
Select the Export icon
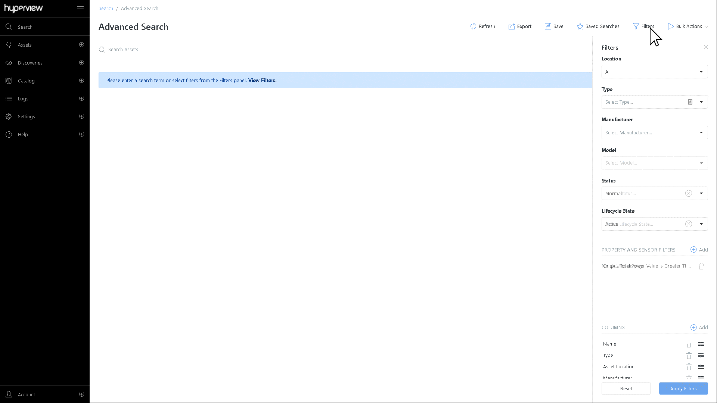(x=512, y=26)
